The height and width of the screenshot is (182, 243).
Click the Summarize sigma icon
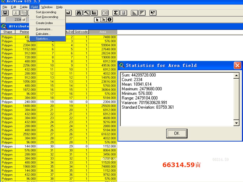pos(116,13)
